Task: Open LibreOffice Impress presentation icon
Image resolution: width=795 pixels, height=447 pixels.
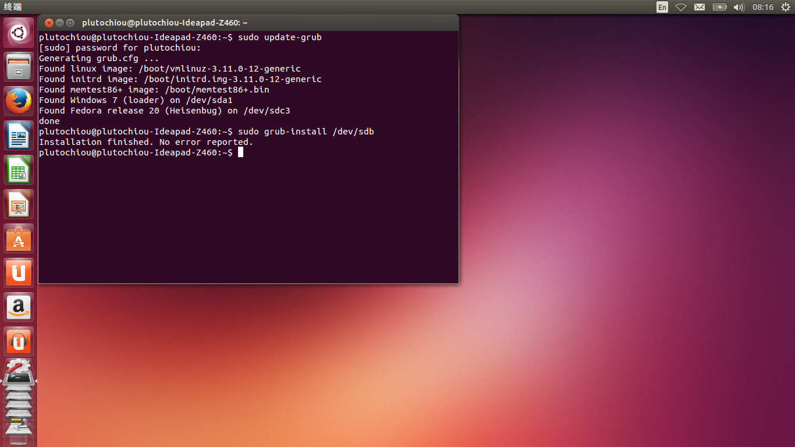Action: [19, 204]
